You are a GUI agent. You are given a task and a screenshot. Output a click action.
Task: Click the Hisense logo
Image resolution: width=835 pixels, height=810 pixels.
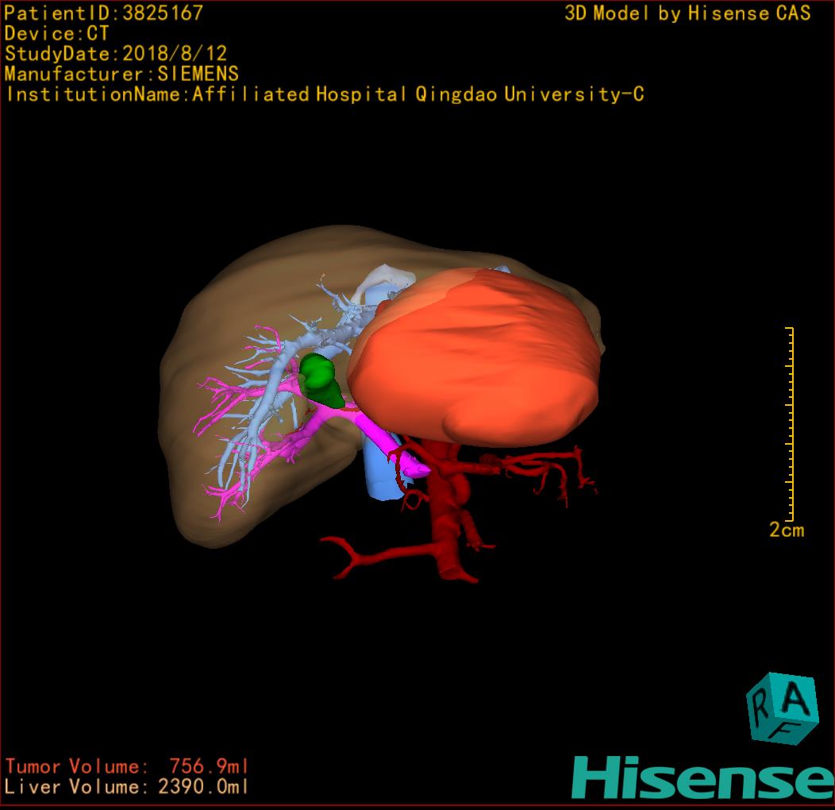[703, 778]
